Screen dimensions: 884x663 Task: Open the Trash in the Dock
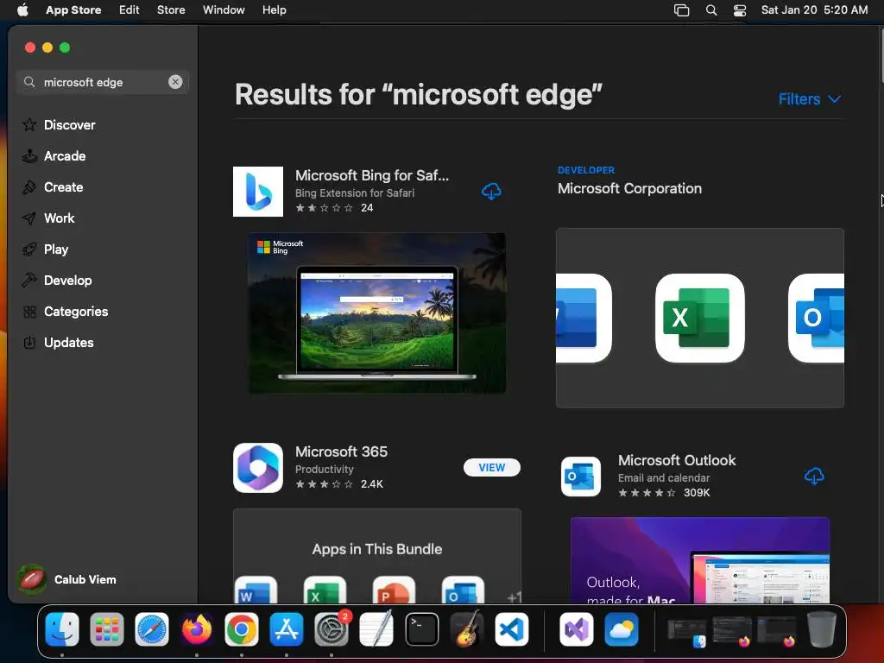[x=822, y=629]
